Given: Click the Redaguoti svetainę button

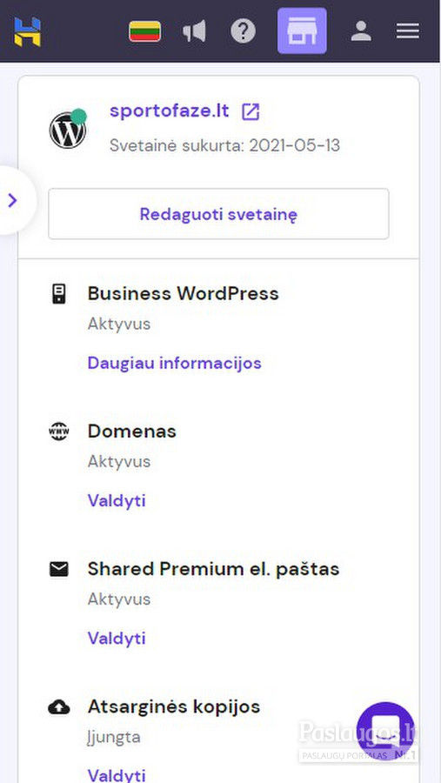Looking at the screenshot, I should coord(218,214).
